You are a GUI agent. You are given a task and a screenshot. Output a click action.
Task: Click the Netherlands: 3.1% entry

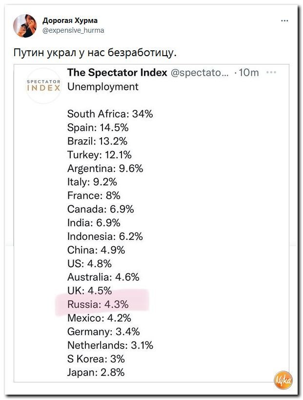[x=110, y=345]
